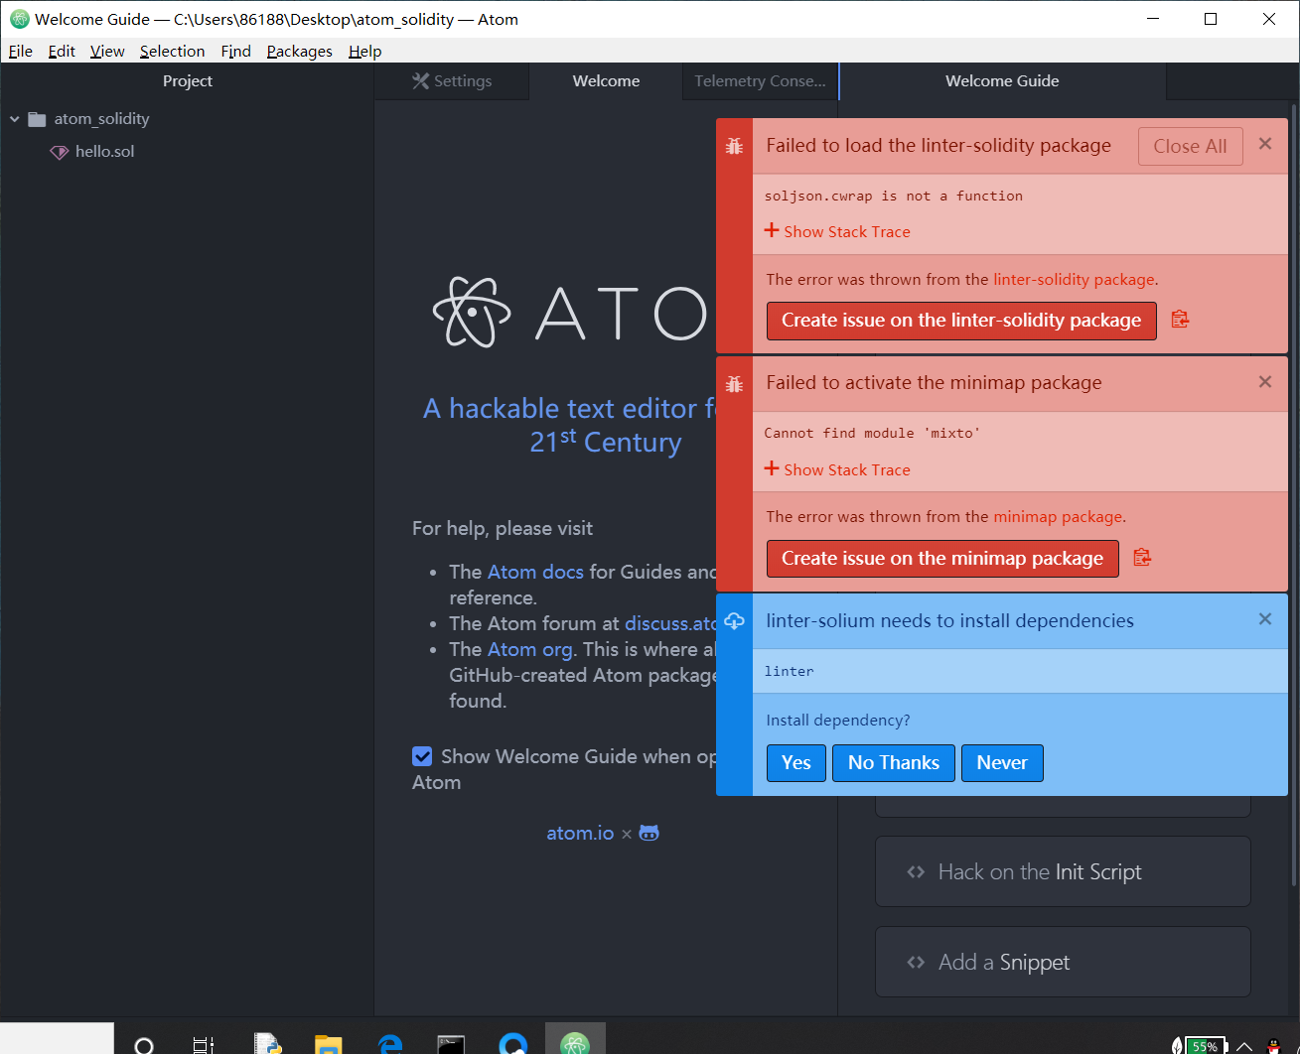1300x1054 pixels.
Task: Copy minimap error to clipboard icon
Action: coord(1142,558)
